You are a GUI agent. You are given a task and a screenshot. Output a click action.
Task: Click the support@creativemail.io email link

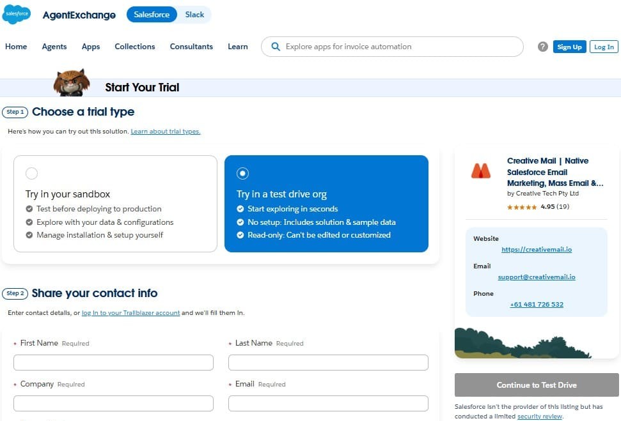click(536, 277)
